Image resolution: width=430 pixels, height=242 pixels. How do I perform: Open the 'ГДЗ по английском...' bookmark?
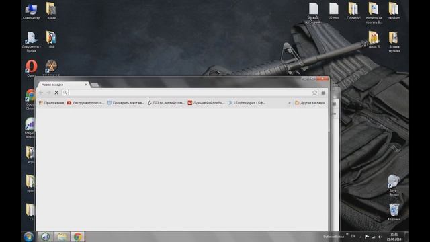pyautogui.click(x=166, y=103)
